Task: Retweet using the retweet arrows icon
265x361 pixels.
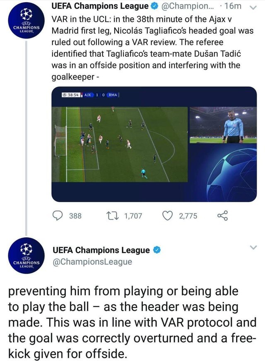Action: click(112, 216)
